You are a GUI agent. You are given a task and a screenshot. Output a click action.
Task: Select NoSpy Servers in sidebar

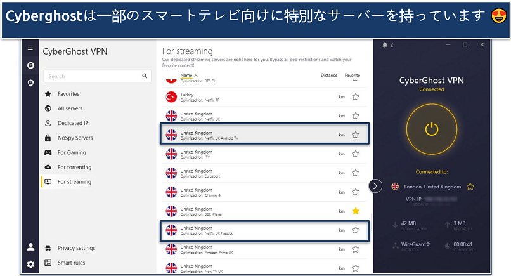pos(75,138)
